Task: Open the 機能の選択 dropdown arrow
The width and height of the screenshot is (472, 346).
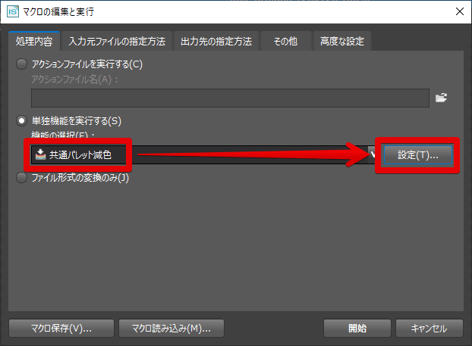Action: 373,154
